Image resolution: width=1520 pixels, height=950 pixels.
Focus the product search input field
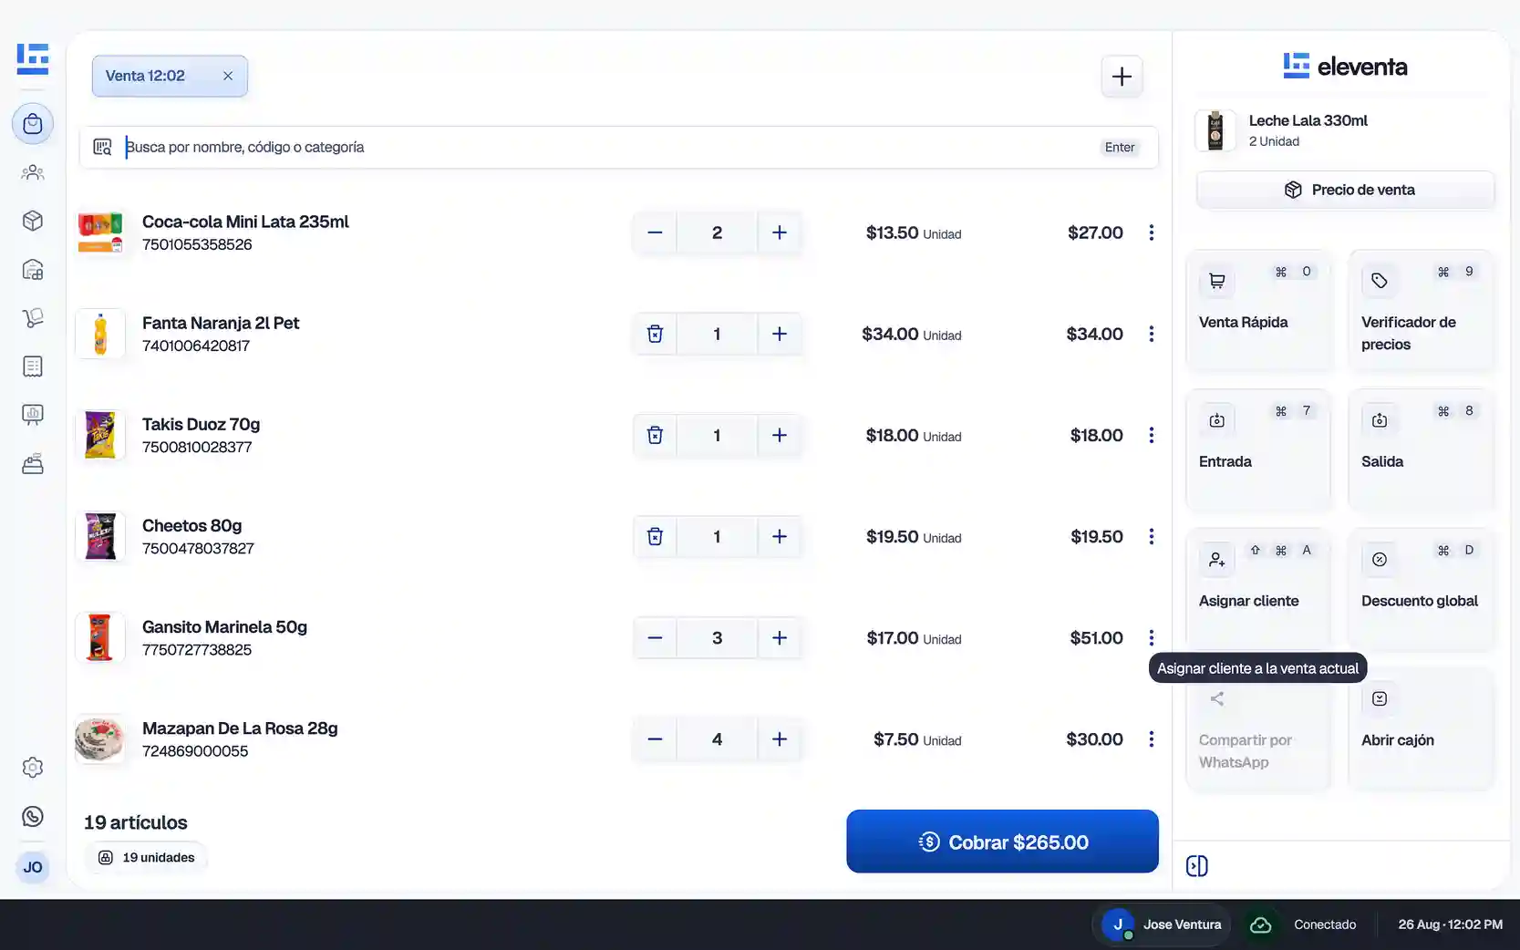click(x=619, y=147)
